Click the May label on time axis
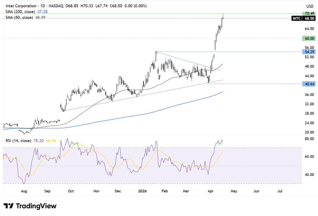318x216 pixels. tap(234, 191)
